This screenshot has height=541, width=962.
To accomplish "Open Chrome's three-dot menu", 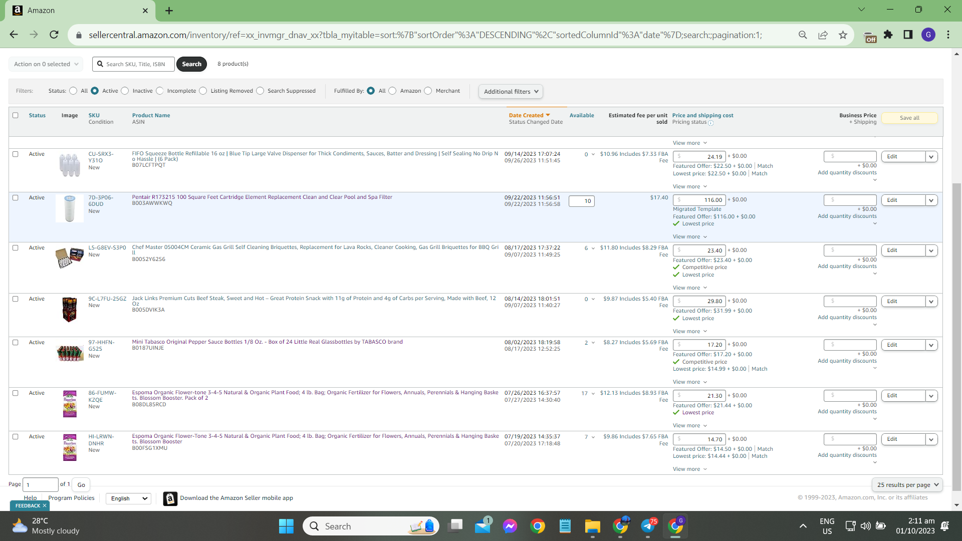I will tap(948, 35).
